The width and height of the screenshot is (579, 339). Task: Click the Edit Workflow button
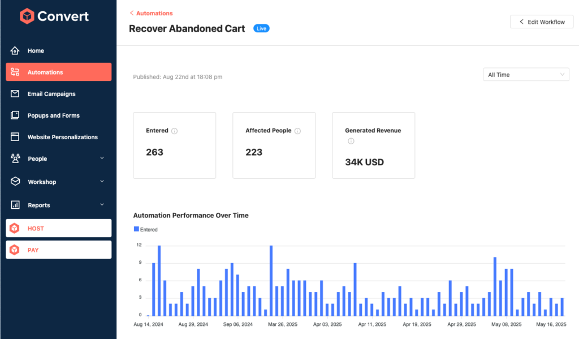542,22
